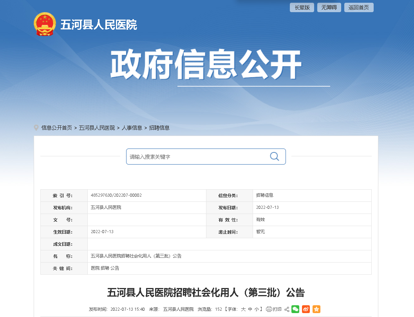Viewport: 414px width, 317px height.
Task: Set font size to 小 (small)
Action: click(257, 309)
